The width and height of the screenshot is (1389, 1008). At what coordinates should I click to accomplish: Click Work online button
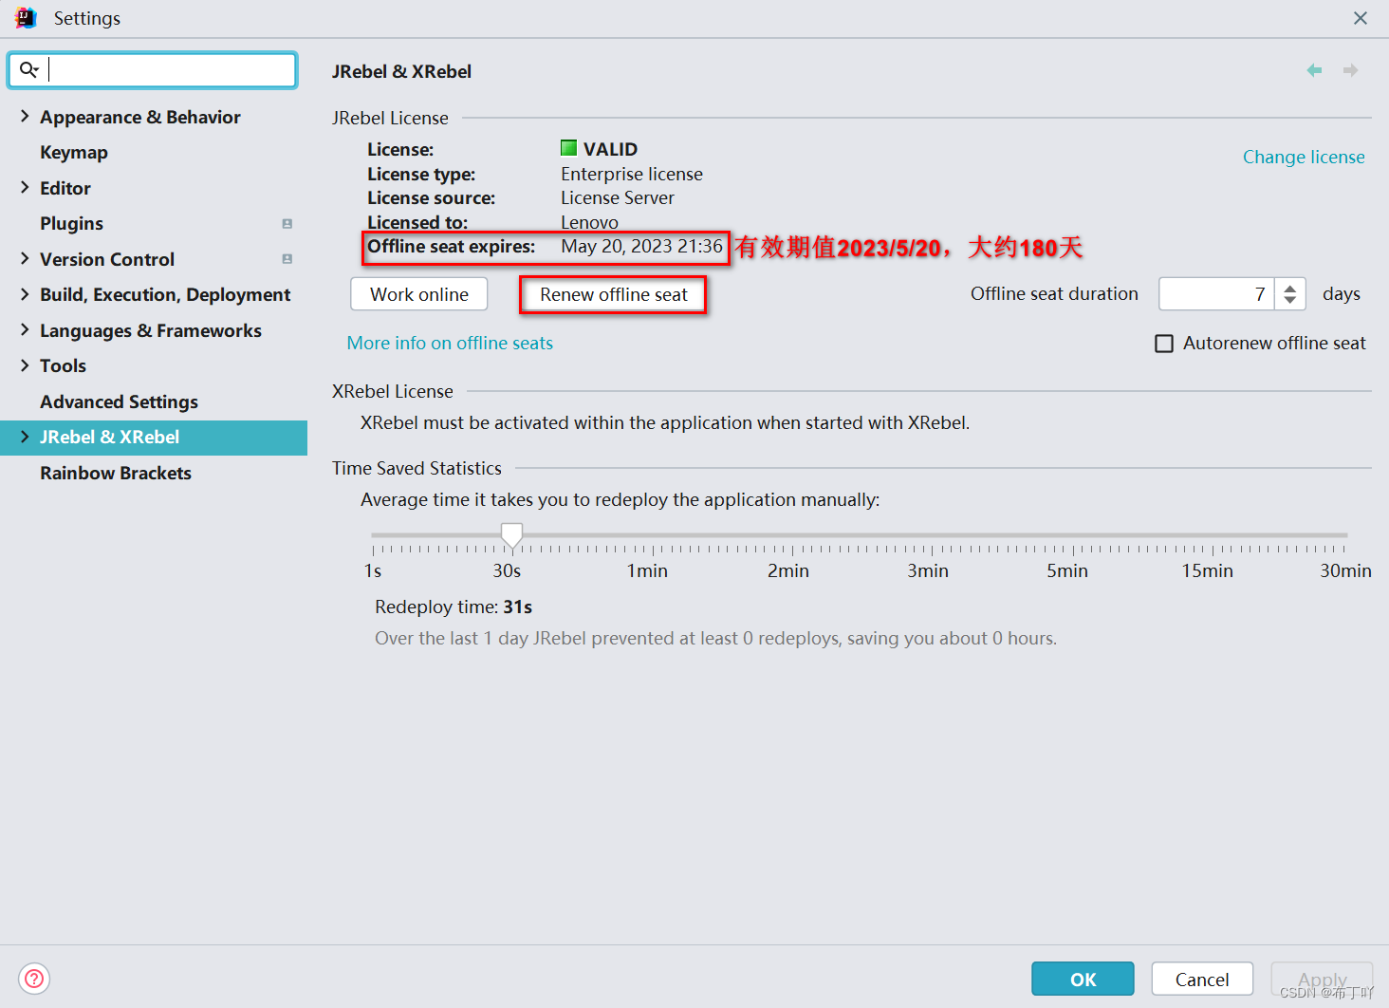click(419, 294)
